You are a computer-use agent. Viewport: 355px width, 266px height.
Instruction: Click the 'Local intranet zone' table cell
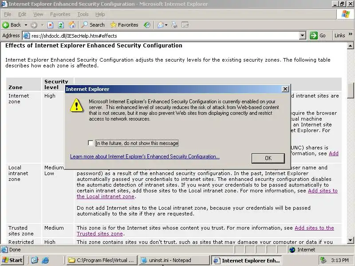click(x=24, y=193)
